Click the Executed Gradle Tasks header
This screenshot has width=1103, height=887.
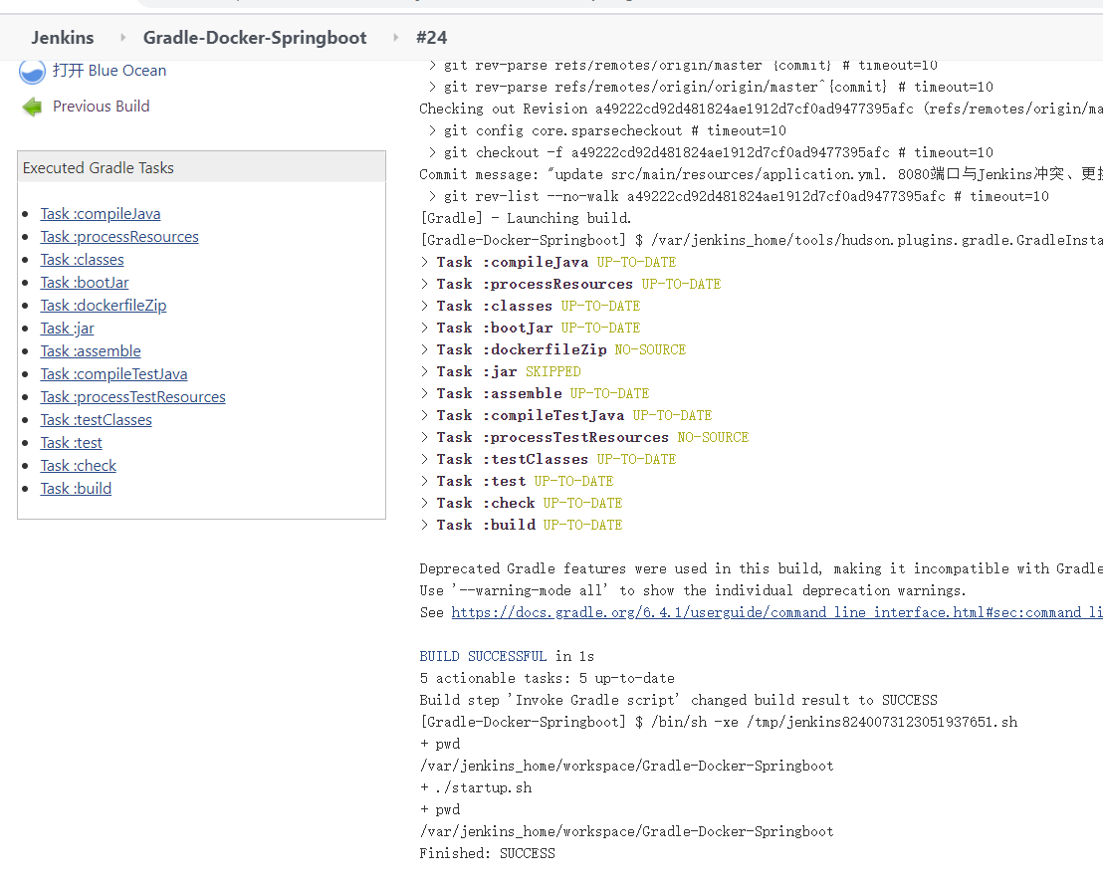click(201, 167)
